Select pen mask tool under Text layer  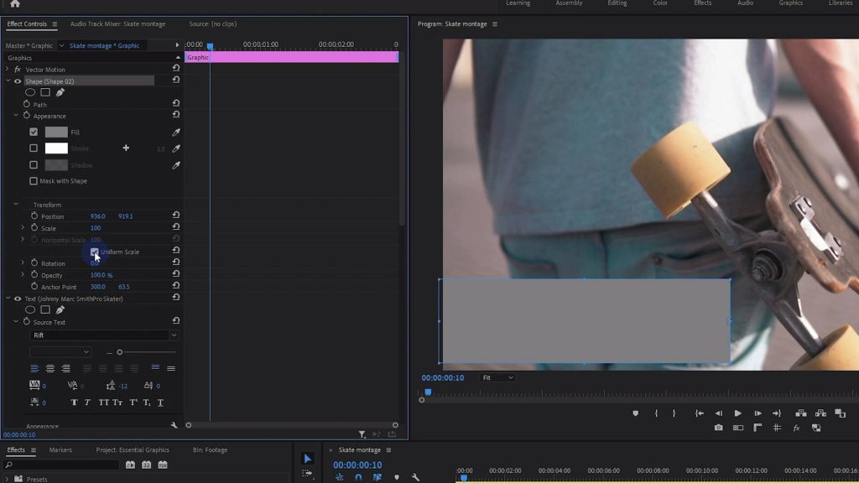click(x=60, y=310)
